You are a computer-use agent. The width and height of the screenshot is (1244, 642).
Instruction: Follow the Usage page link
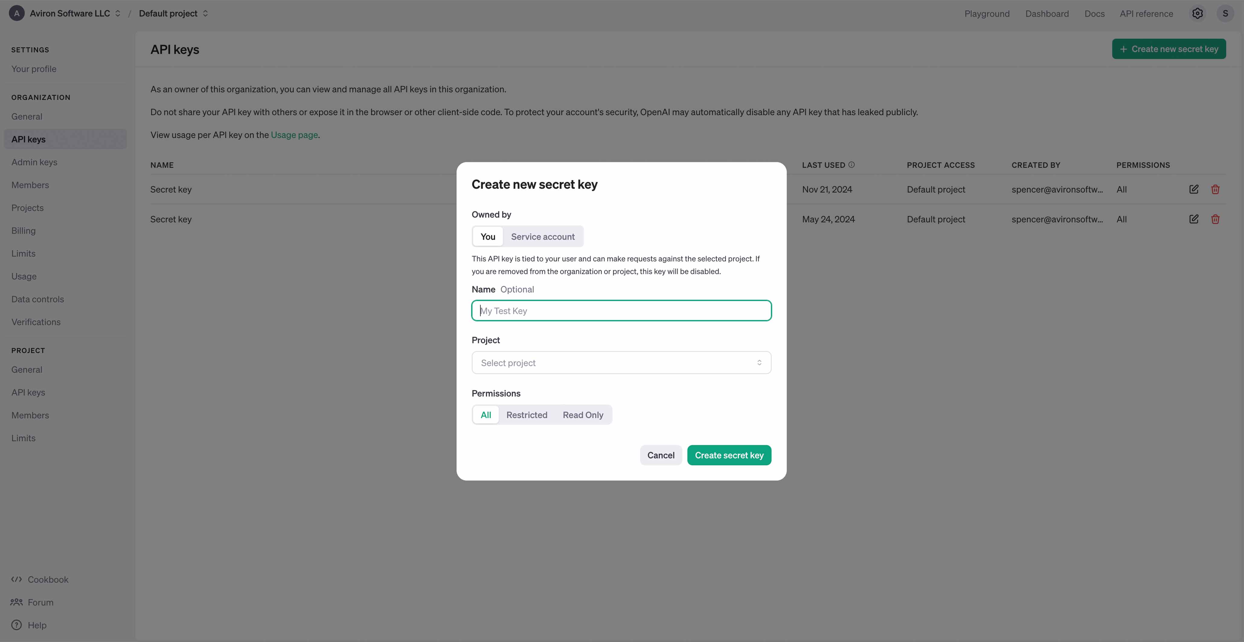(x=294, y=135)
